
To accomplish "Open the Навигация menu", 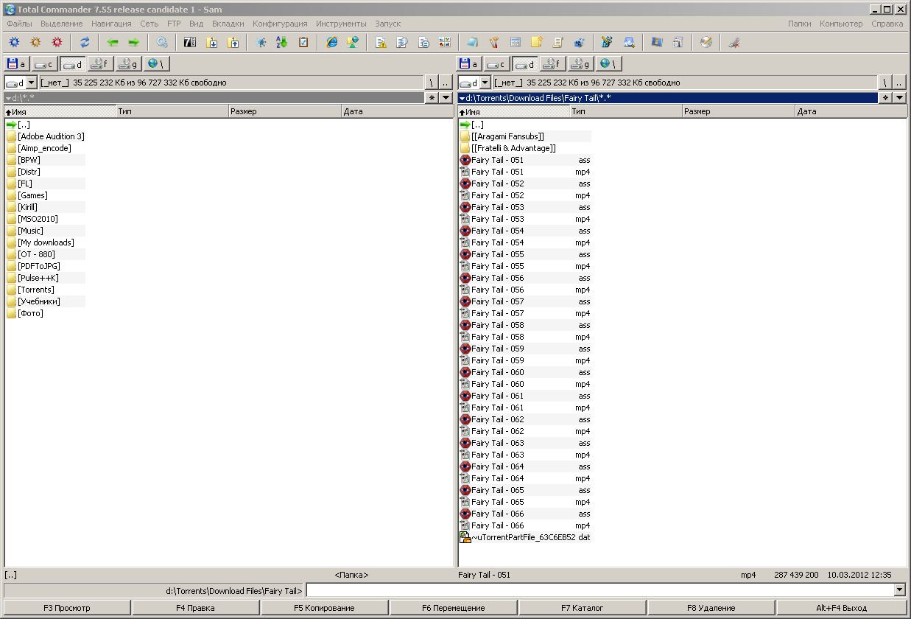I will 111,24.
